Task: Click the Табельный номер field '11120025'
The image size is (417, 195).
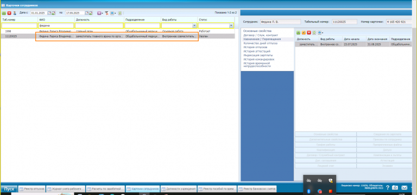Action: pos(344,22)
